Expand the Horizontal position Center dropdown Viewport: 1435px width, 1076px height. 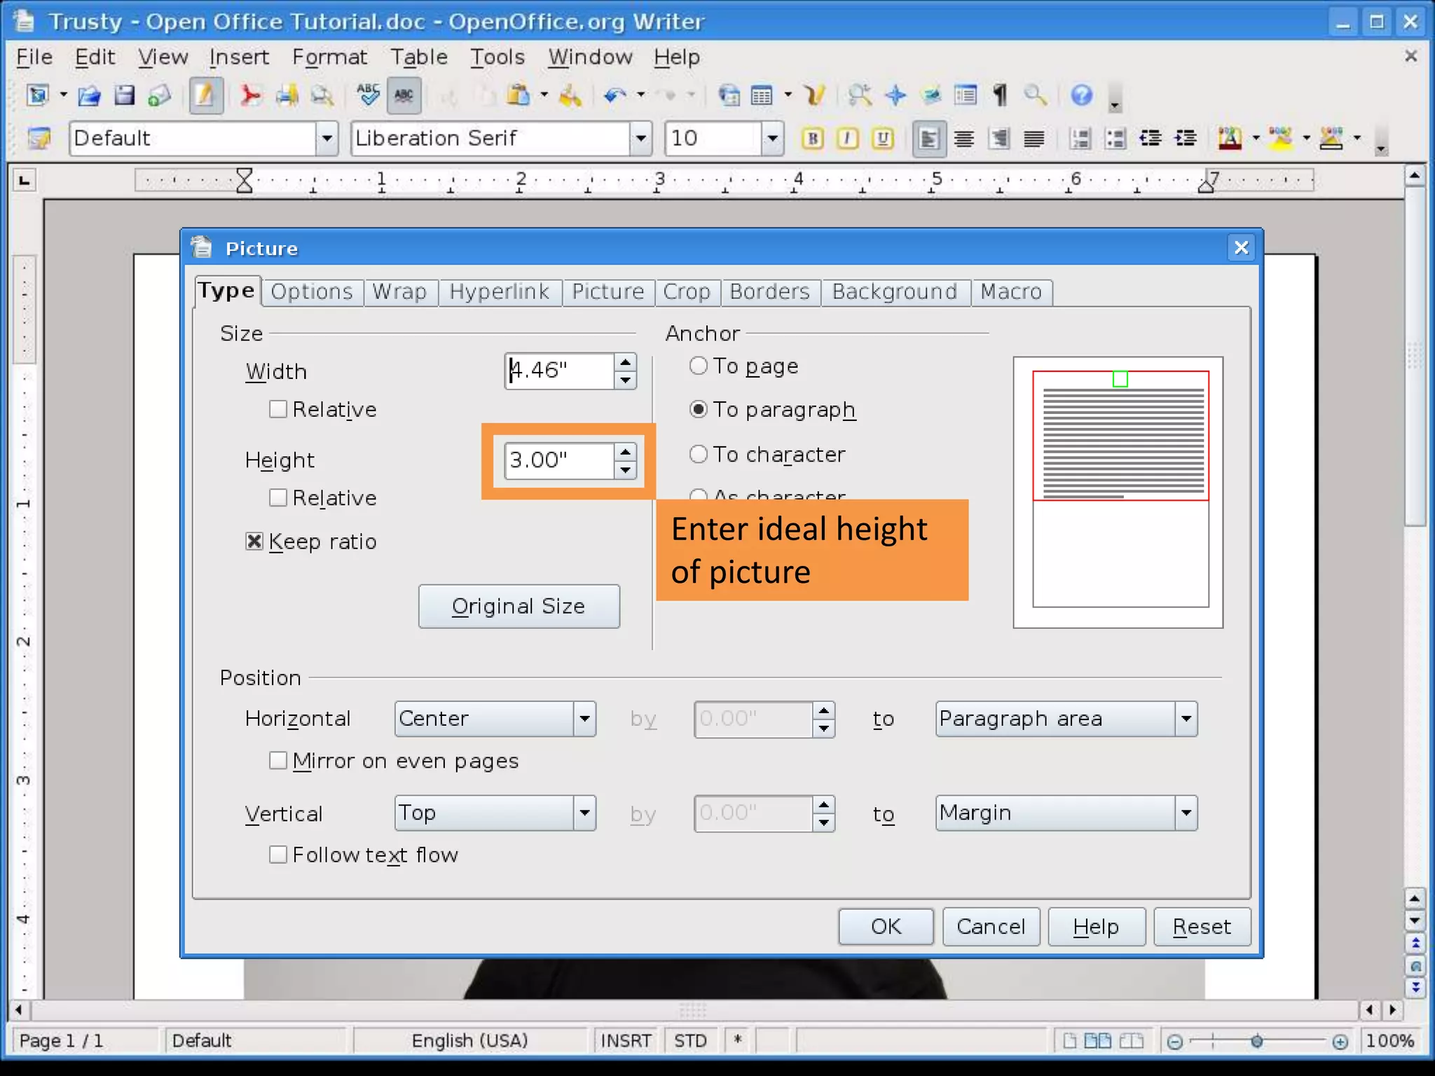point(584,719)
